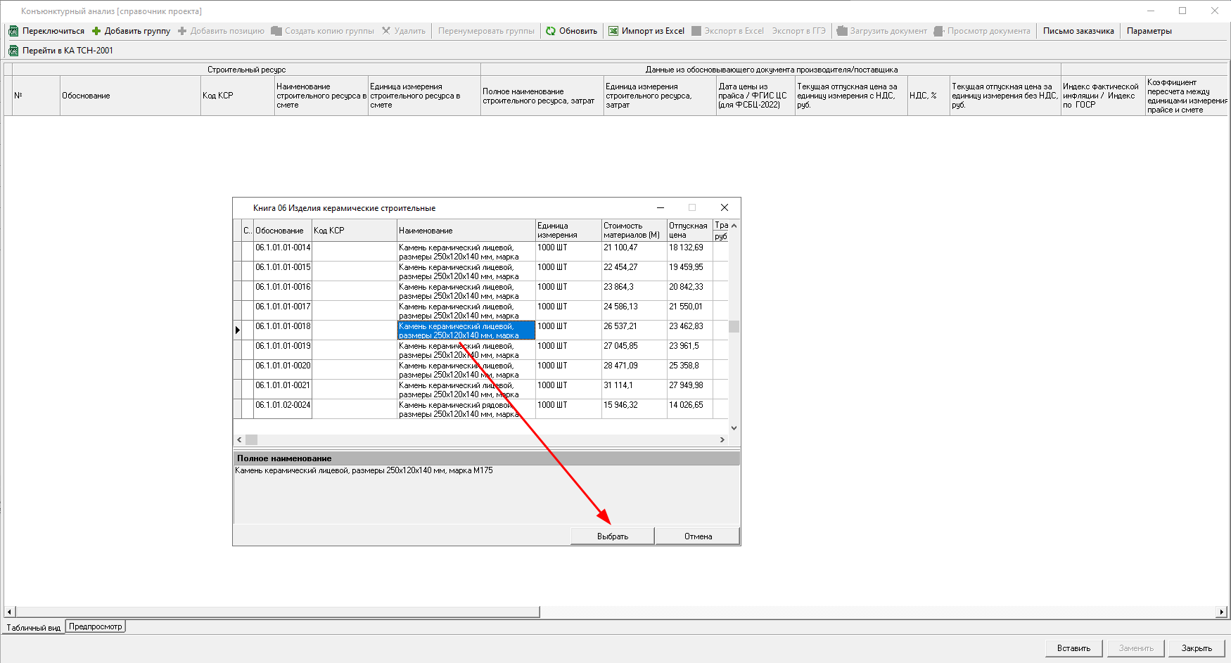Click the Закрыть button at the bottom
The image size is (1231, 663).
tap(1197, 648)
